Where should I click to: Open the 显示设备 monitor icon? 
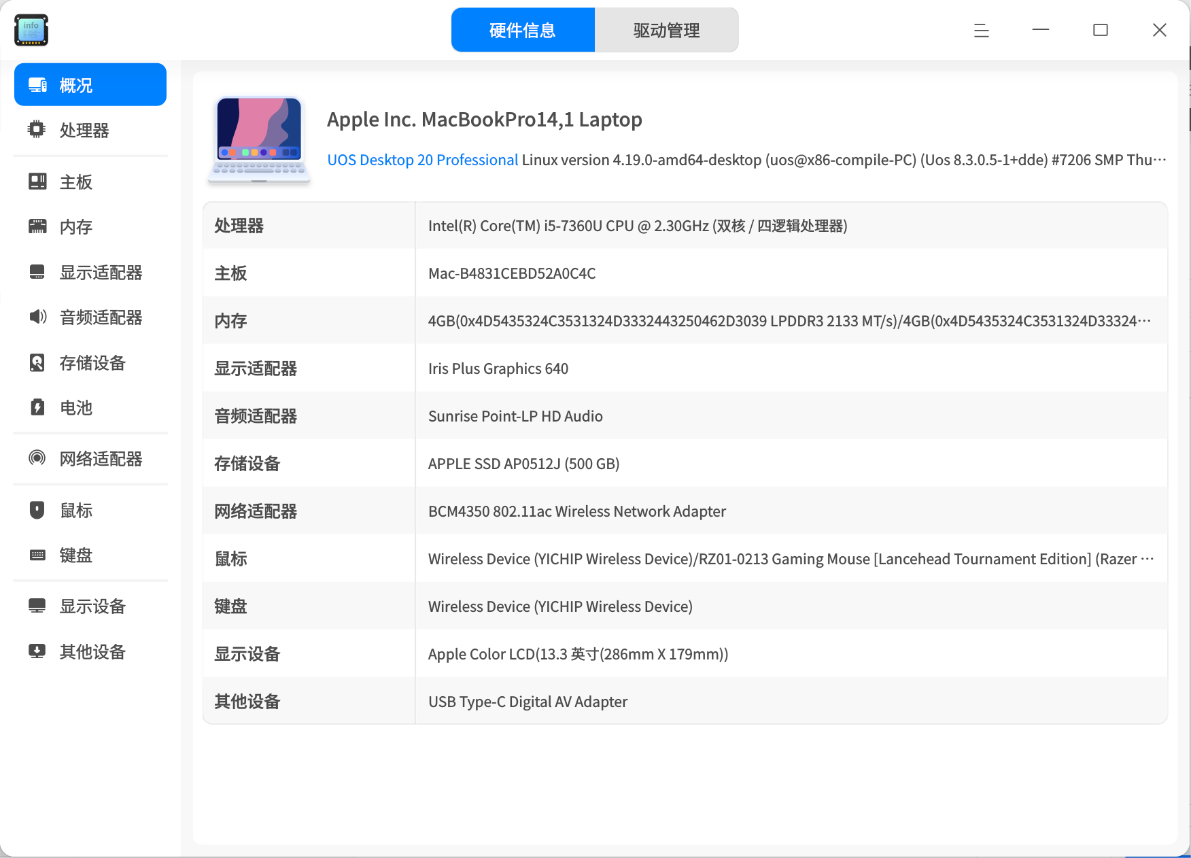37,606
